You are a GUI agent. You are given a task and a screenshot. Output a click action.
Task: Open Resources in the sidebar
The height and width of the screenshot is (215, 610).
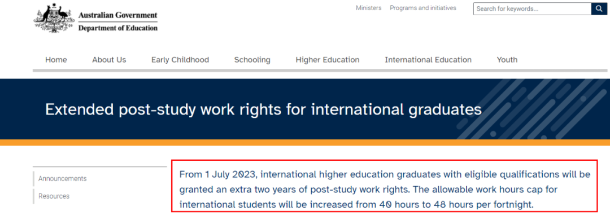click(x=54, y=196)
